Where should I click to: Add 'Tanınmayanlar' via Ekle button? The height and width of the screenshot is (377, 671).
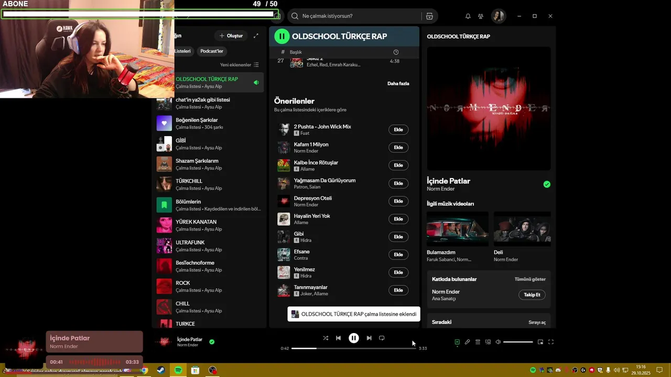[398, 290]
